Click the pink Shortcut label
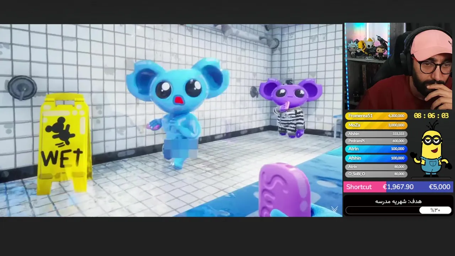Screen dimensions: 455x256 [x=359, y=187]
